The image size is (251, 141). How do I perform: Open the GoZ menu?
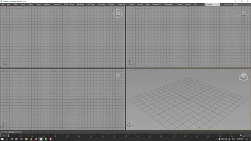click(195, 4)
